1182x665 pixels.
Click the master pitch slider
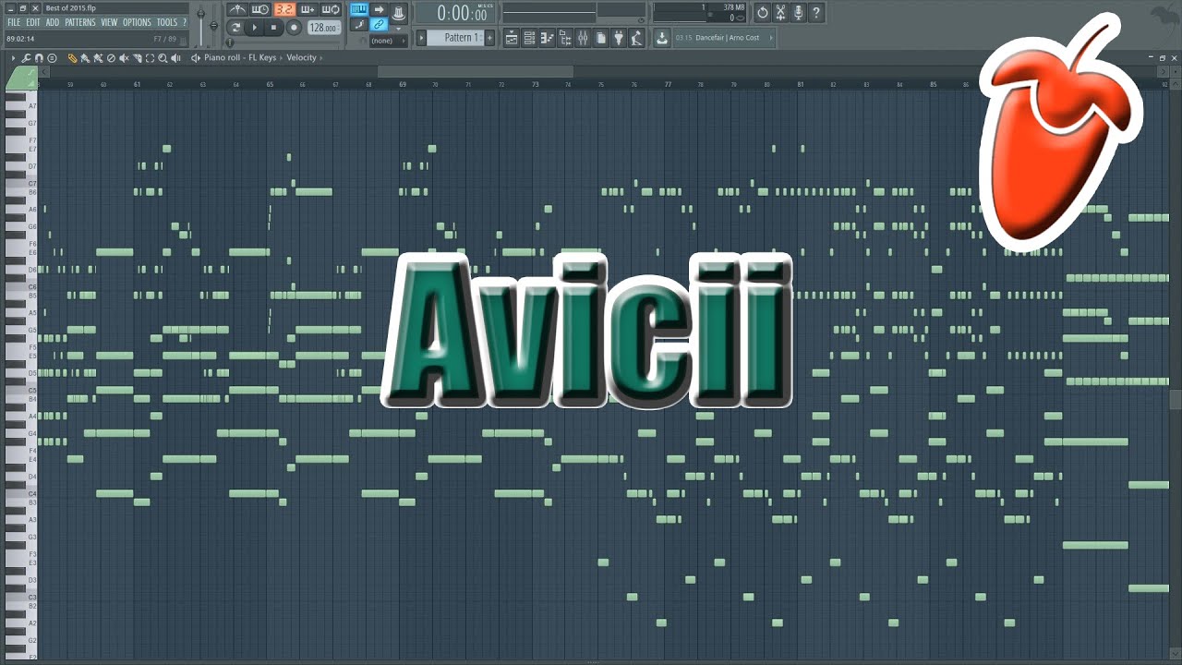213,25
